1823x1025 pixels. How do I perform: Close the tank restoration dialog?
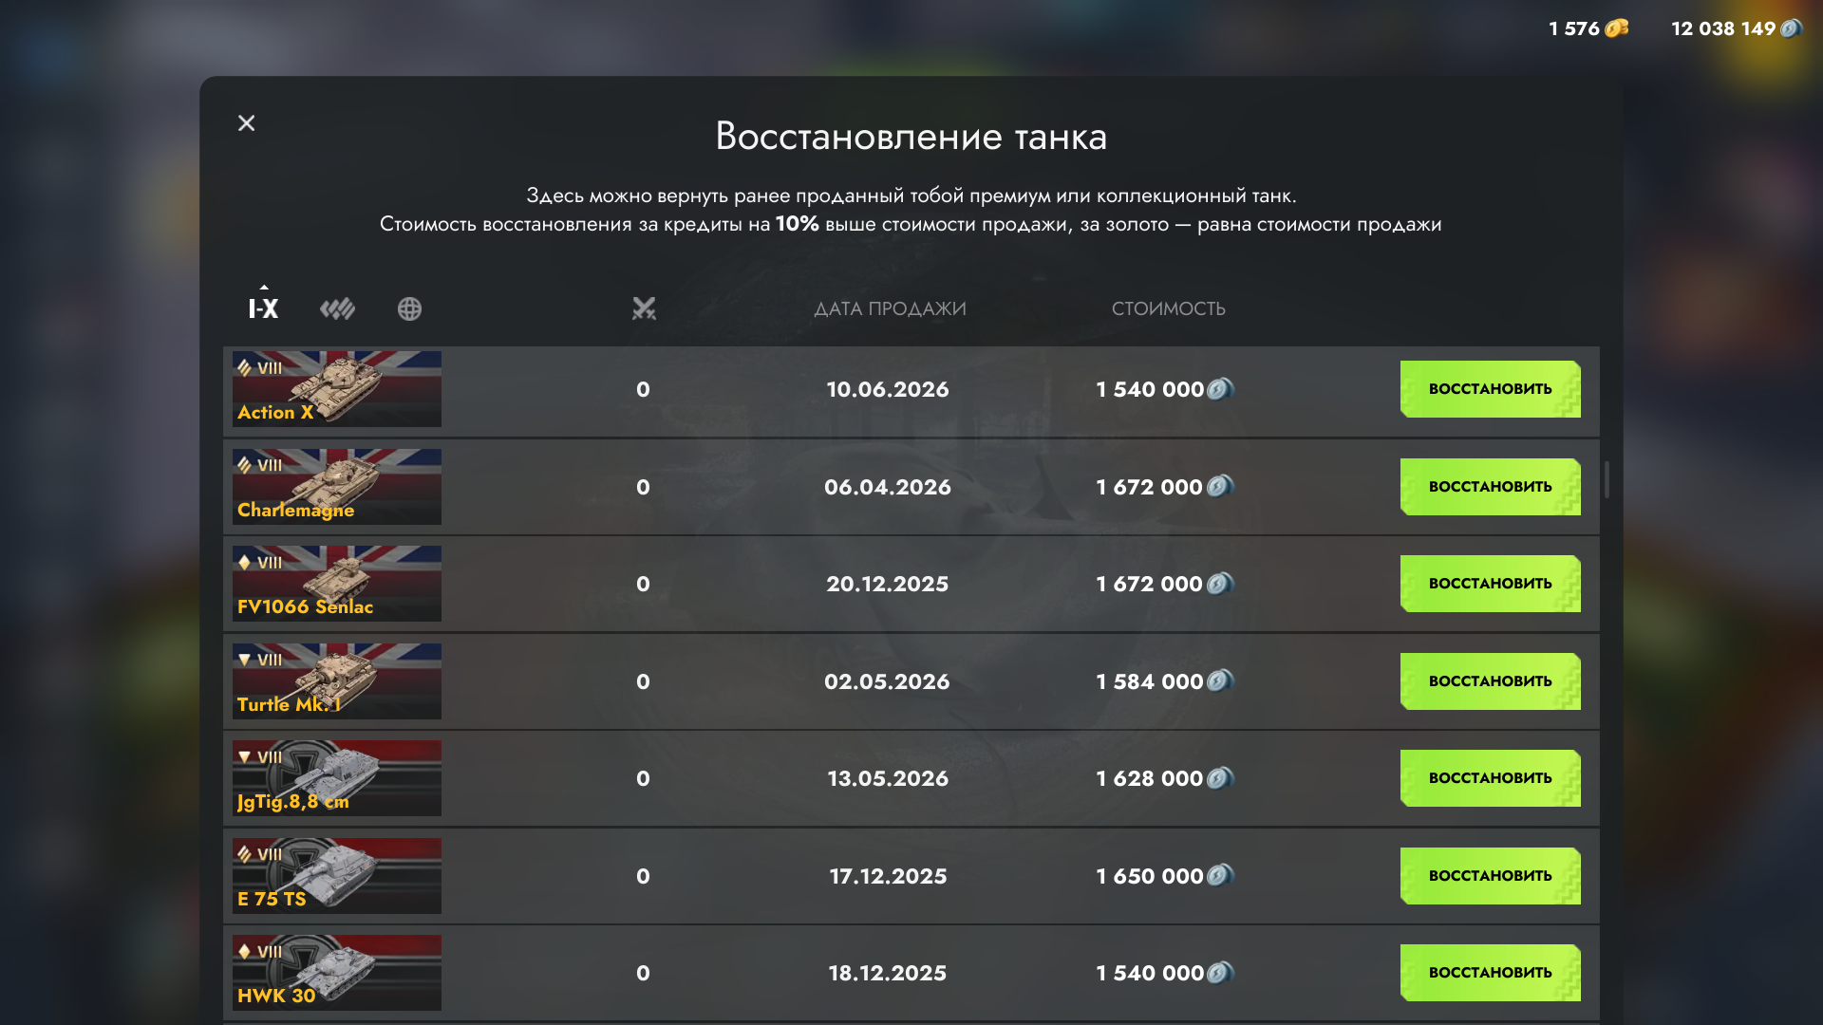tap(246, 123)
